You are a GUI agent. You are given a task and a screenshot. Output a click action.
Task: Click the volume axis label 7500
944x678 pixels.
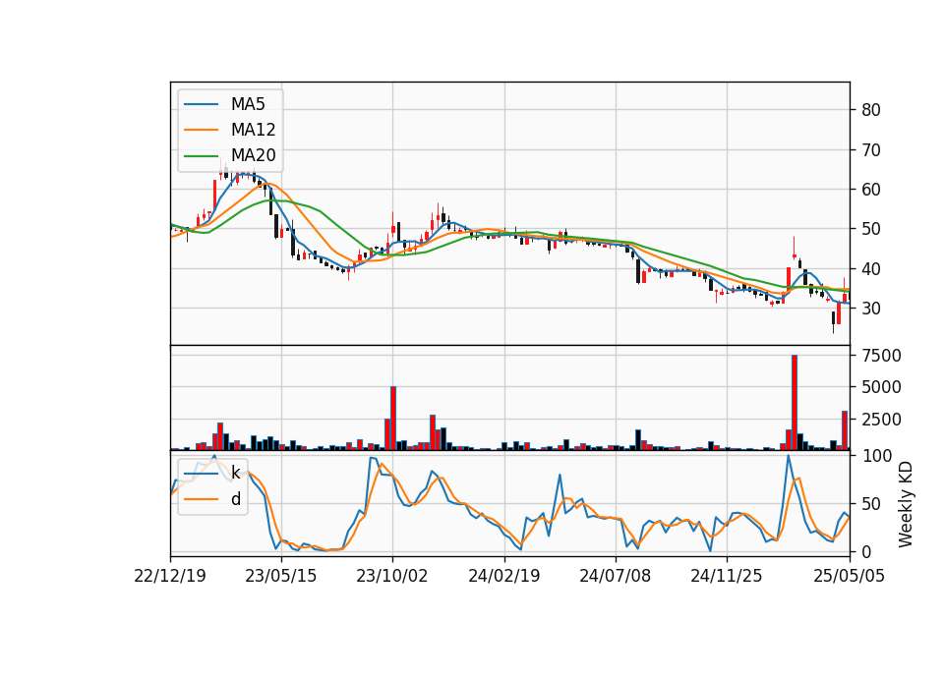(881, 356)
